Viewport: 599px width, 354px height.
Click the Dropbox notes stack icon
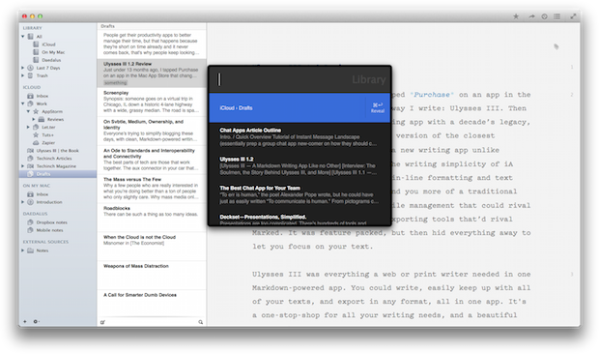point(30,222)
